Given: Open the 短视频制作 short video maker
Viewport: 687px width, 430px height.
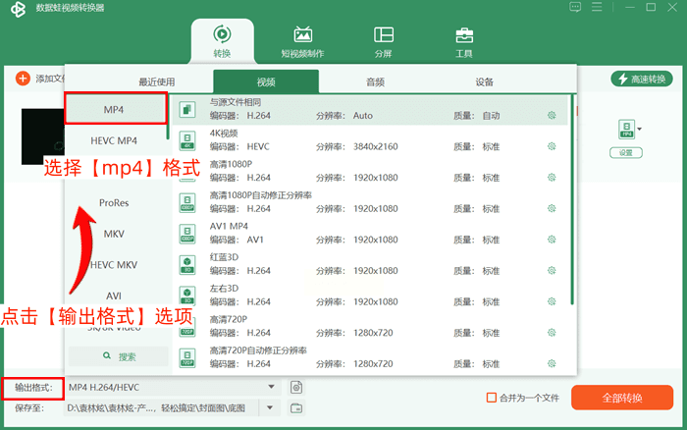Looking at the screenshot, I should tap(302, 42).
